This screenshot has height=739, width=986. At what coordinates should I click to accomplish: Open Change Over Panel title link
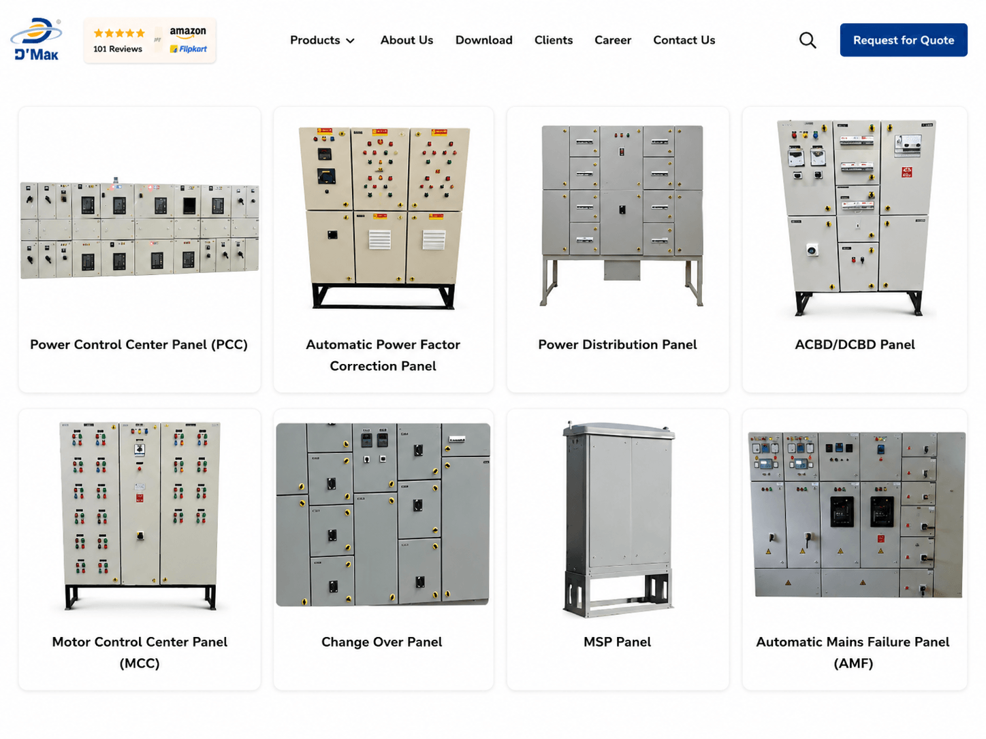382,642
